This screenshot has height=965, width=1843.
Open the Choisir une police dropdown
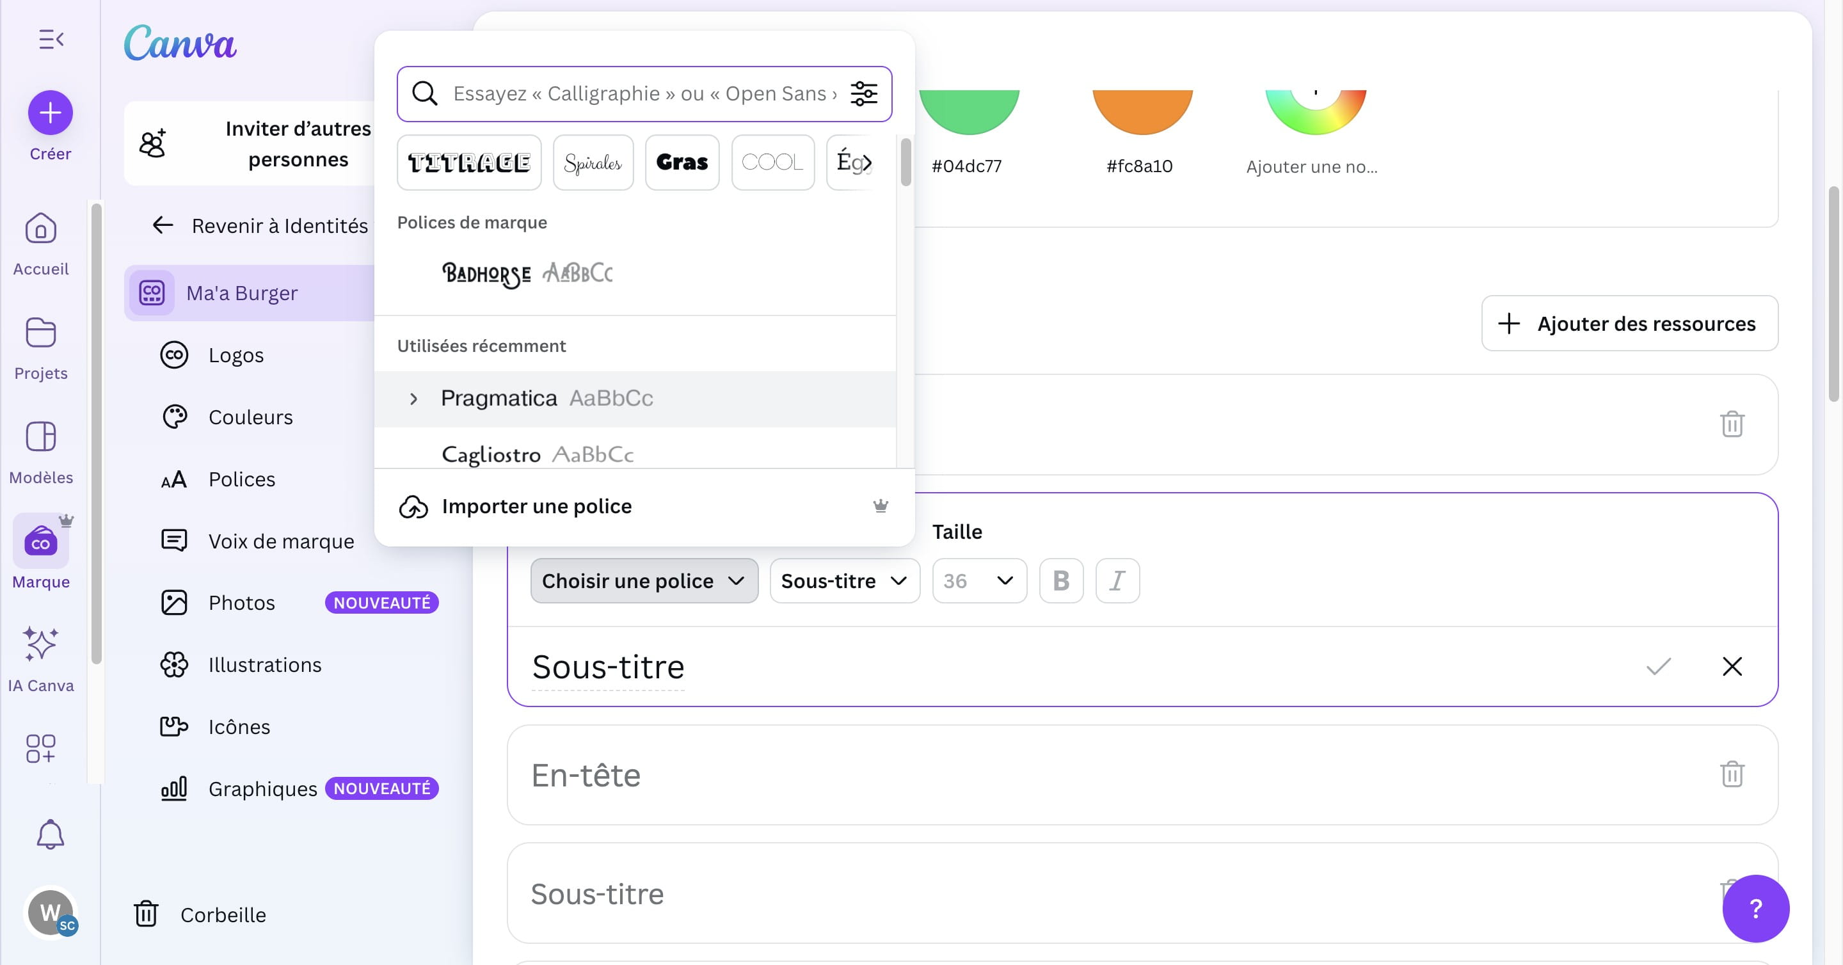click(643, 580)
